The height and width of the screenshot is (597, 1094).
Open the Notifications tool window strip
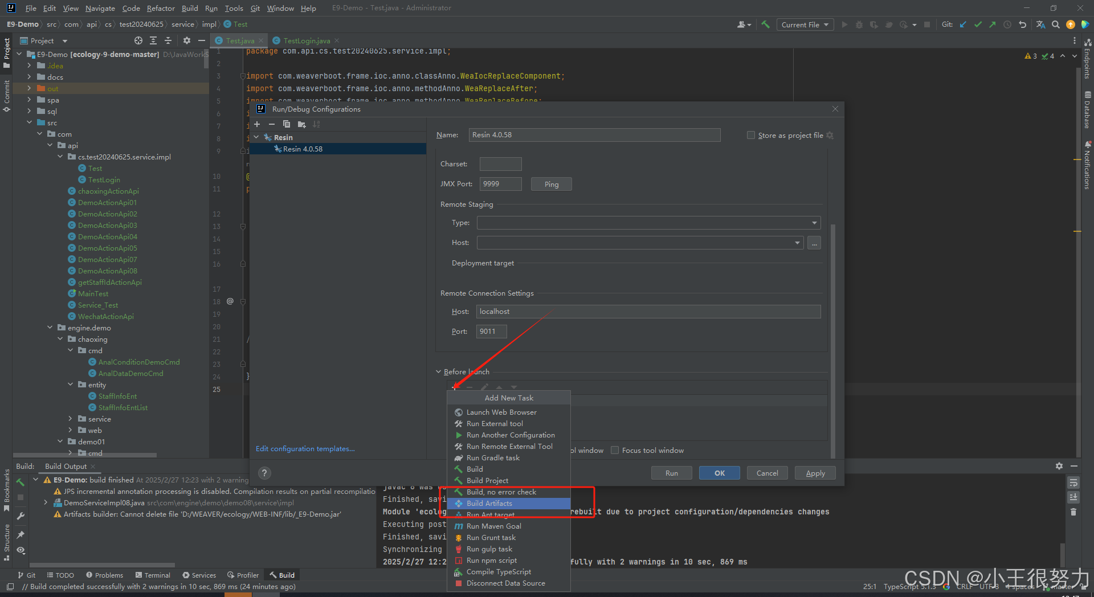pyautogui.click(x=1088, y=165)
